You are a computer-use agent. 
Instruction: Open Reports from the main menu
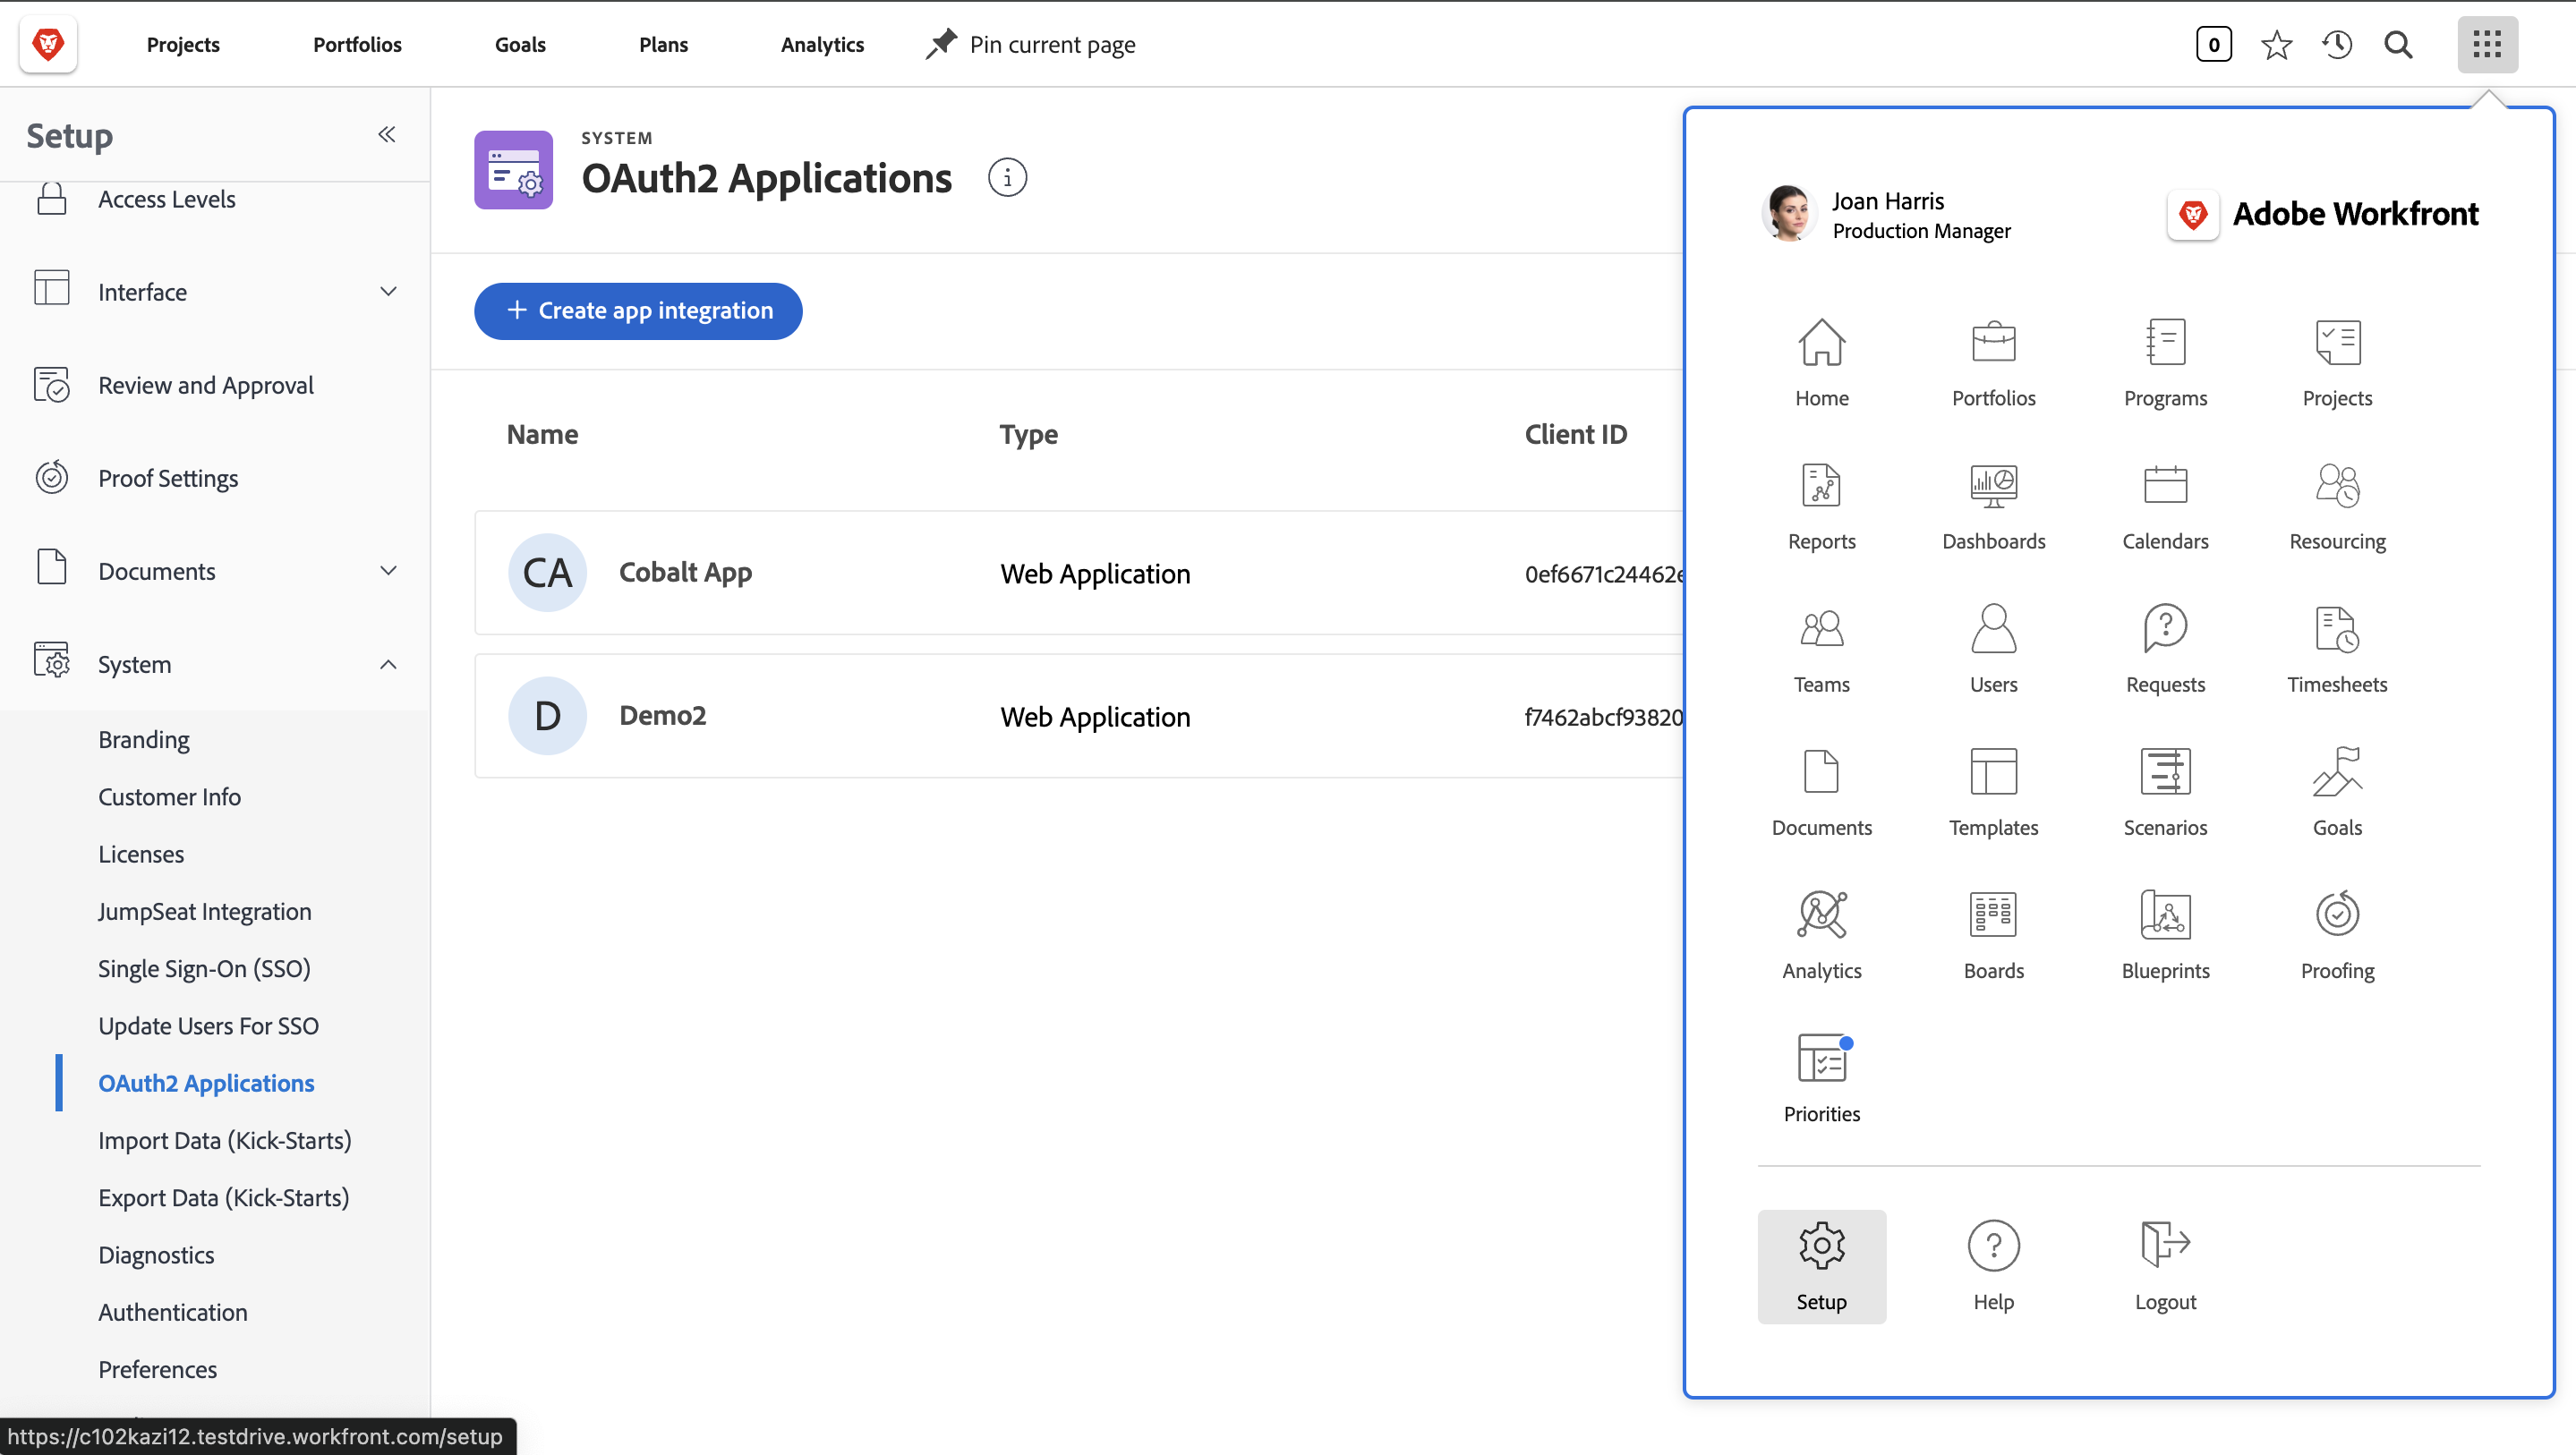tap(1821, 502)
